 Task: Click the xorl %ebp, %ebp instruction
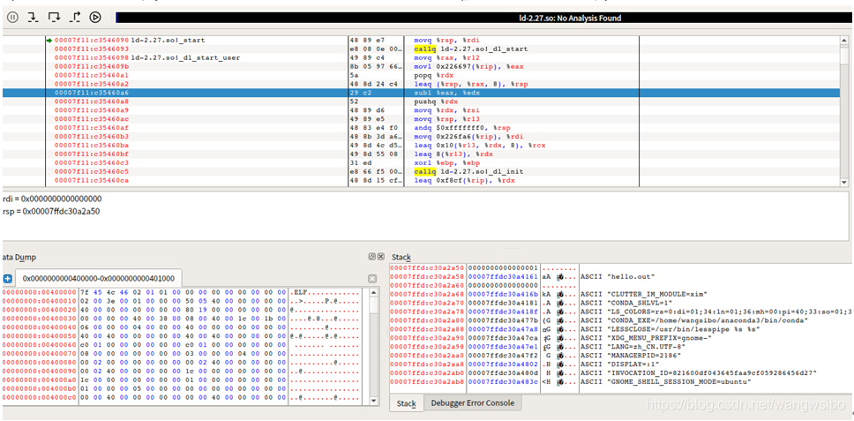tap(446, 162)
